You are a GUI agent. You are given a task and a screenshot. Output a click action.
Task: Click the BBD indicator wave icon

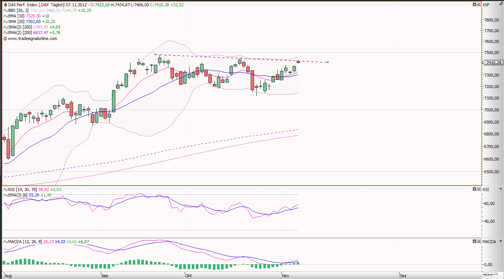coord(5,10)
